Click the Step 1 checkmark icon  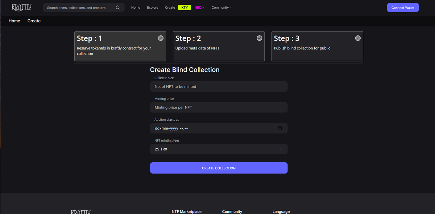click(161, 38)
